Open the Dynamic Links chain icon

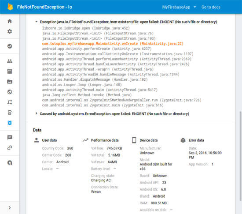click(10, 148)
